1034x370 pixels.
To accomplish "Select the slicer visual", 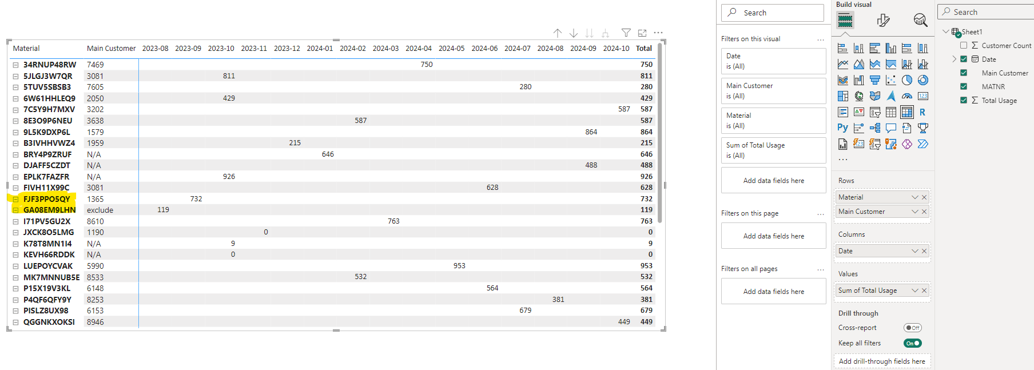I will click(874, 113).
